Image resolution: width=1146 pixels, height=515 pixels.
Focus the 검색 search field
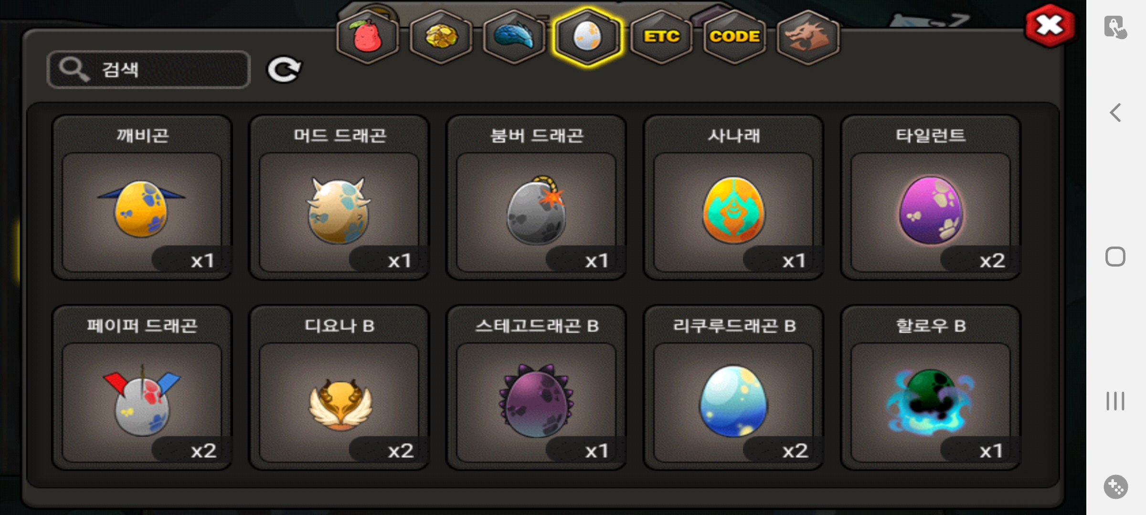coord(149,70)
